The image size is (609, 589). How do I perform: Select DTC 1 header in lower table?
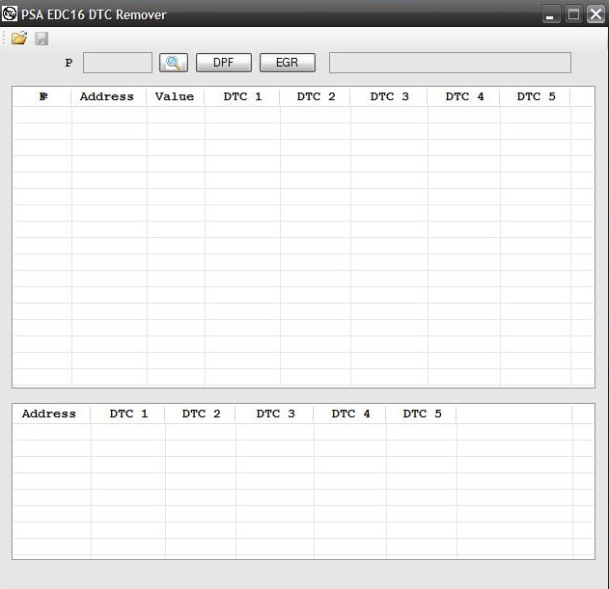[128, 414]
